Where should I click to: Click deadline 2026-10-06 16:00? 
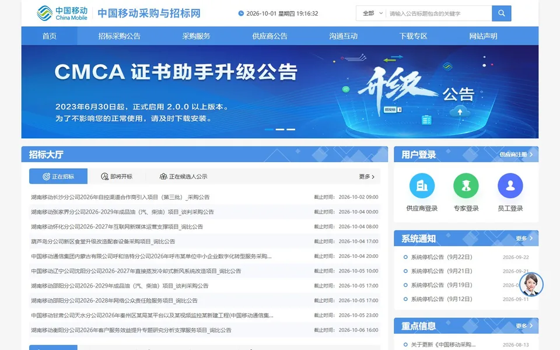tap(358, 330)
